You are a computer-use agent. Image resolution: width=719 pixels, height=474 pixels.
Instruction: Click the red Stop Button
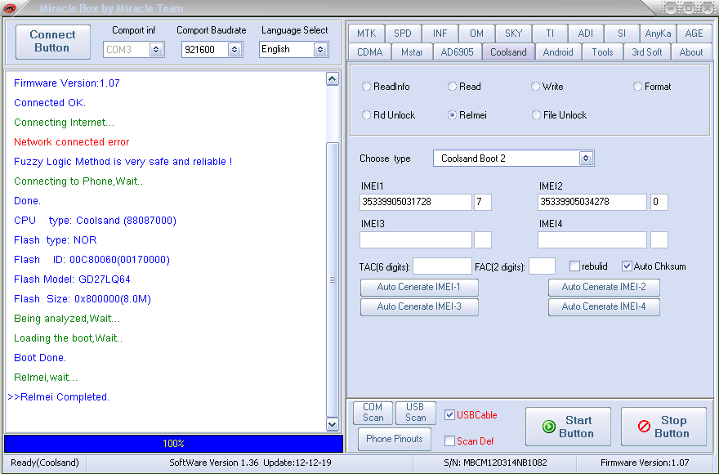pyautogui.click(x=663, y=427)
